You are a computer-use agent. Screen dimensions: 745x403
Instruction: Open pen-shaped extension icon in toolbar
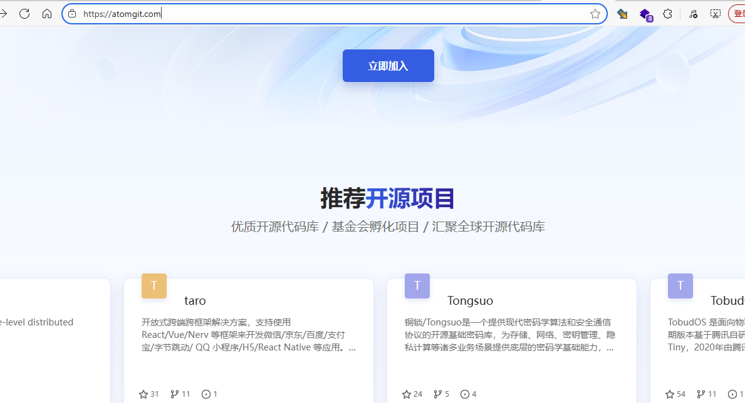pyautogui.click(x=622, y=14)
